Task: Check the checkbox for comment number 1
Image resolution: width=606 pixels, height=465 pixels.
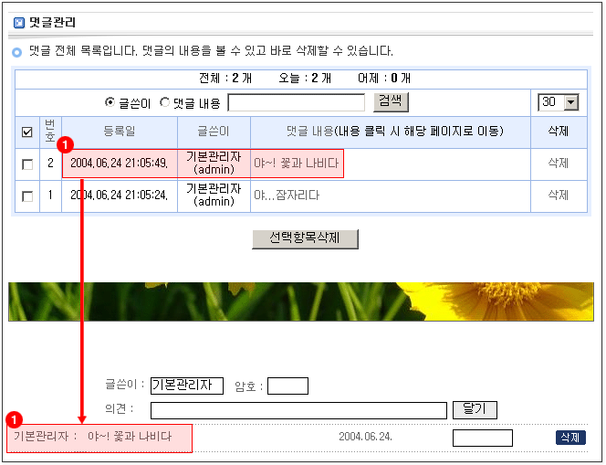Action: 27,196
